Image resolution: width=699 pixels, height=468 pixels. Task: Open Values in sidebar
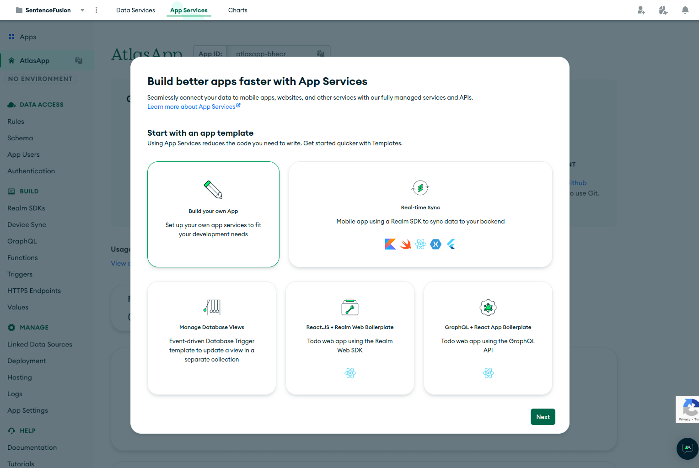click(x=18, y=307)
